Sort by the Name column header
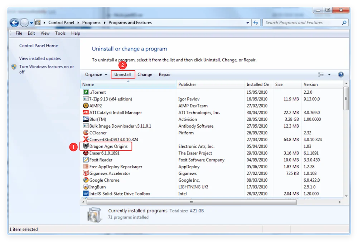This screenshot has height=242, width=358. (128, 84)
